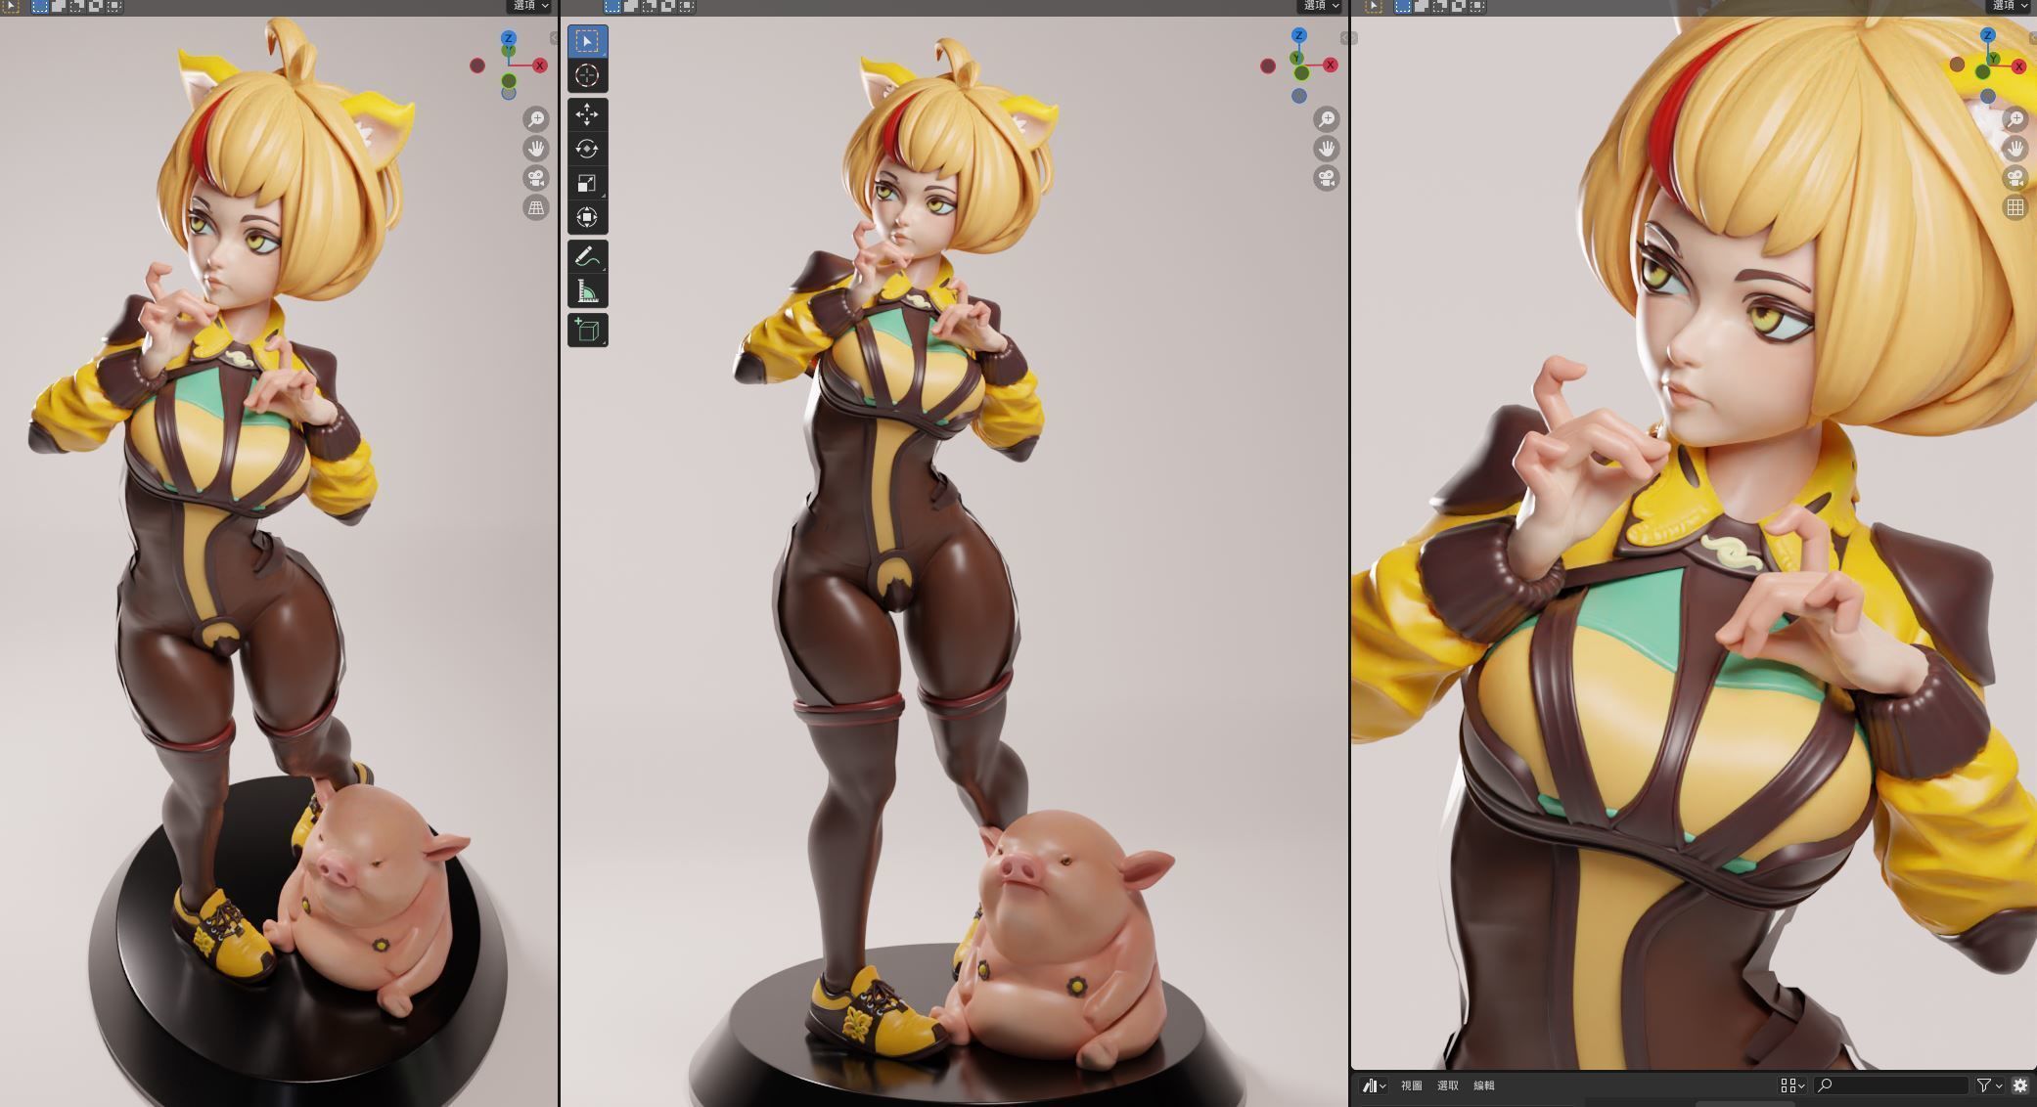Click pan hand icon in right viewport

[x=2015, y=149]
